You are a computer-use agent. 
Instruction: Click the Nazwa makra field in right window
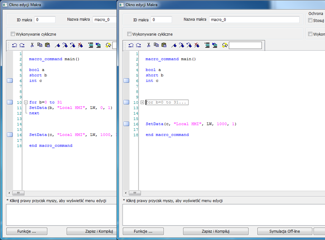coord(254,20)
